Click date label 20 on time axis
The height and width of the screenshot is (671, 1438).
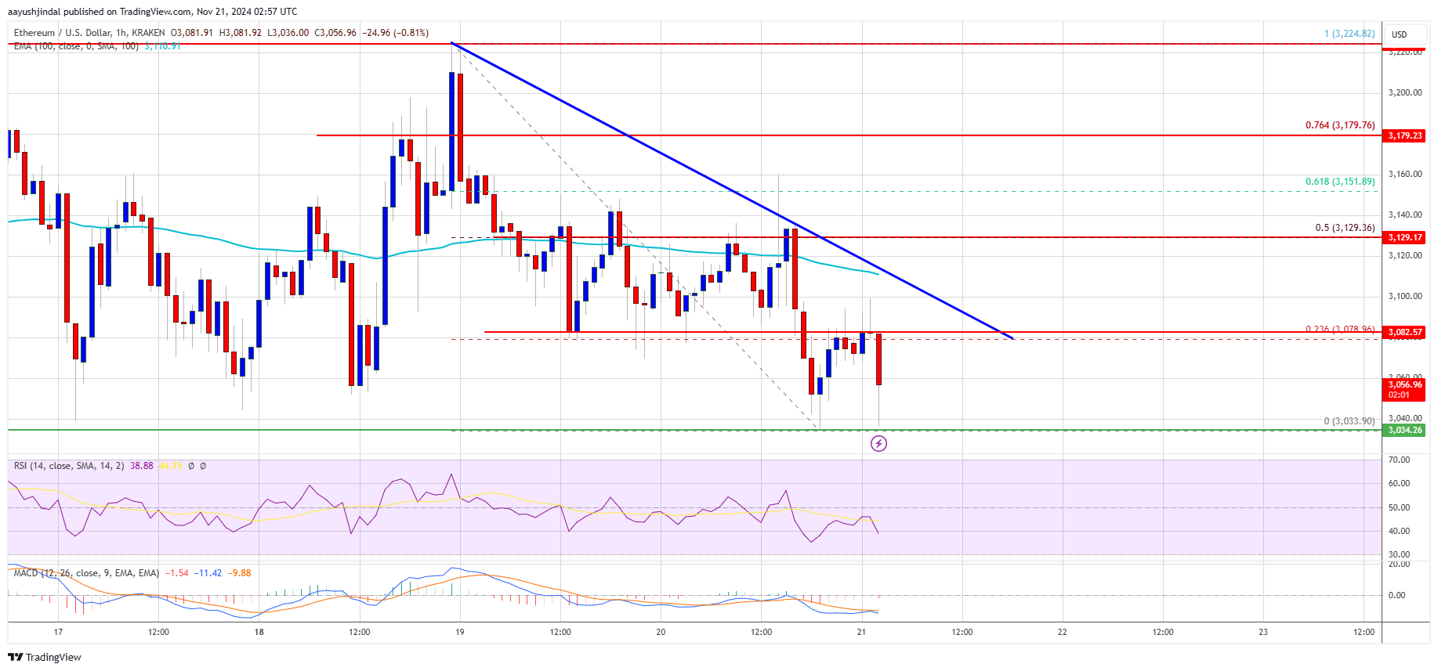click(x=661, y=632)
